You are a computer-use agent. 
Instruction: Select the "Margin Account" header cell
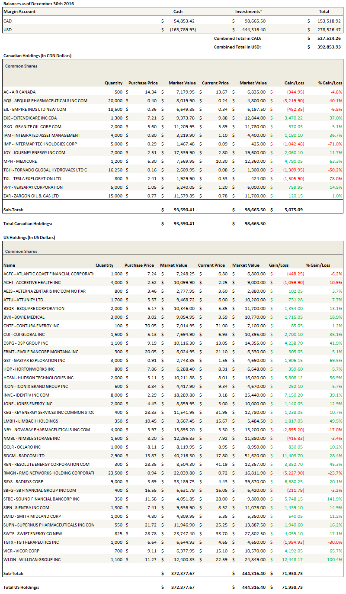tap(19, 12)
